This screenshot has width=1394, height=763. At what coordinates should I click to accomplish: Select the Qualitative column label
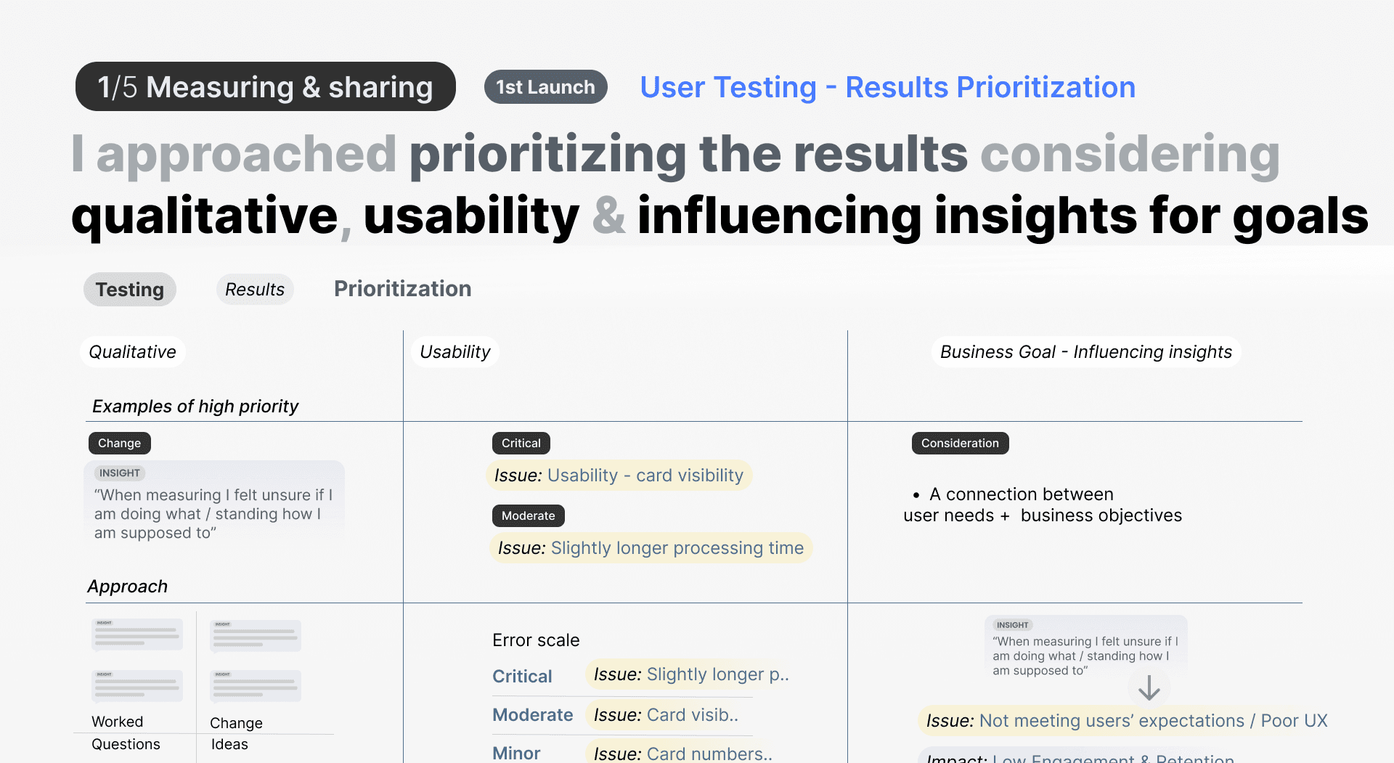133,352
